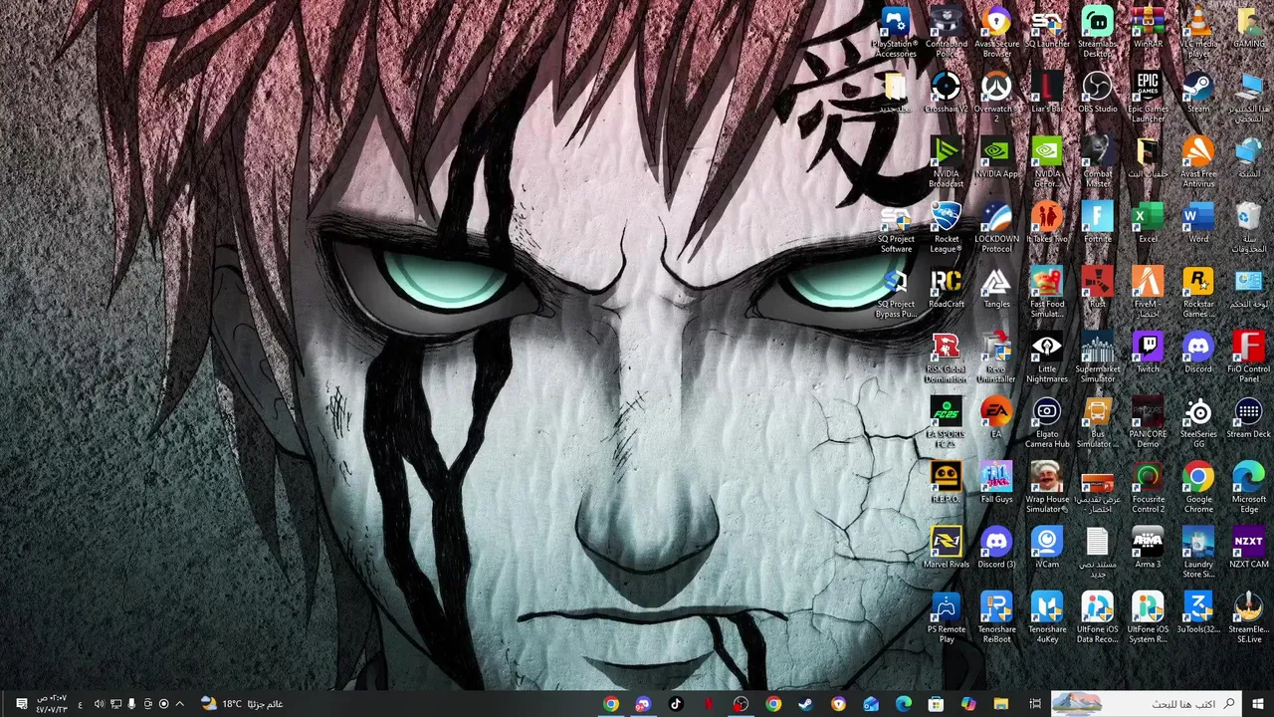Screen dimensions: 1274x717
Task: Open Liar's Bar shortcut
Action: click(1047, 93)
